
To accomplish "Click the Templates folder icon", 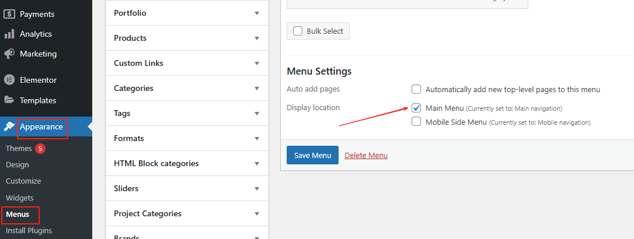I will point(9,100).
